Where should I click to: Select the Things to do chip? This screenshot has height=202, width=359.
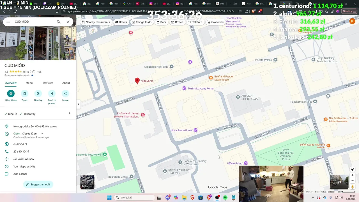[142, 22]
